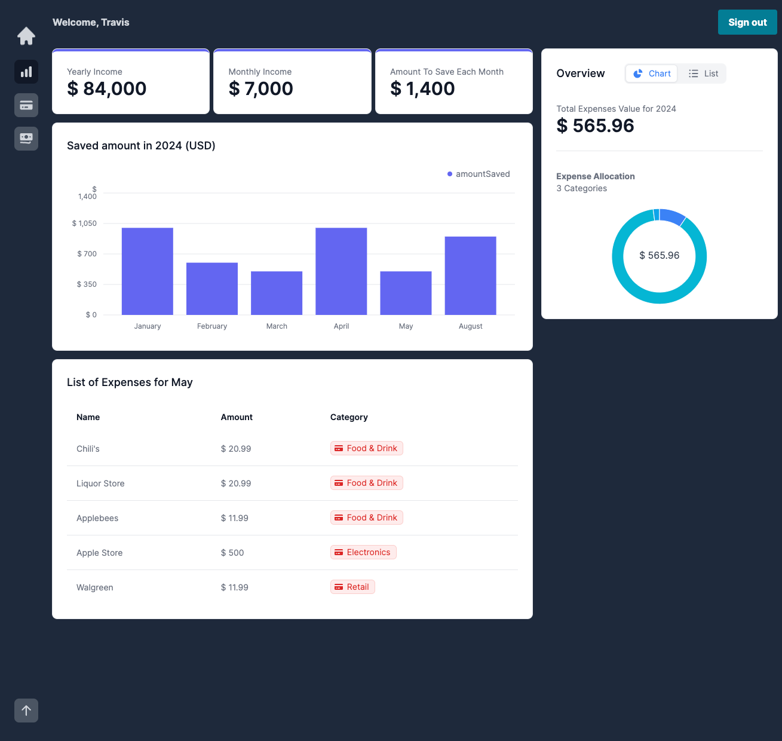Screen dimensions: 782x741
Task: Click the card icon in Walgreen's Retail badge
Action: tap(339, 587)
